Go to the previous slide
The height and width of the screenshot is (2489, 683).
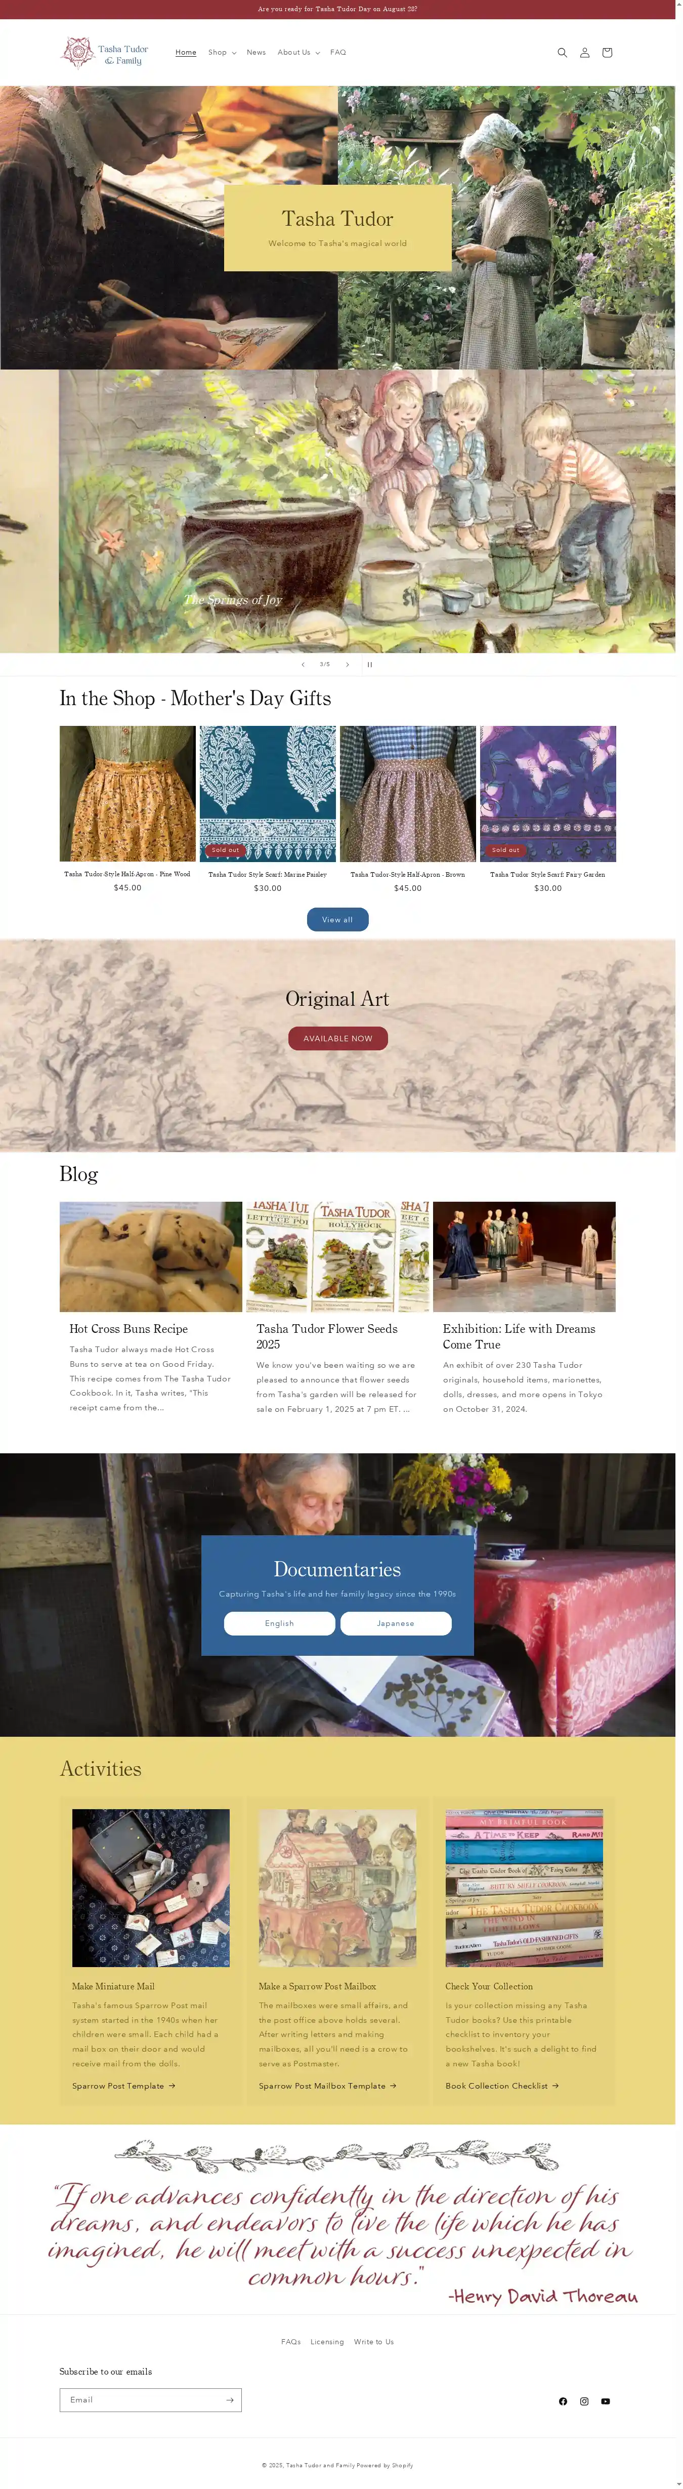pyautogui.click(x=303, y=665)
